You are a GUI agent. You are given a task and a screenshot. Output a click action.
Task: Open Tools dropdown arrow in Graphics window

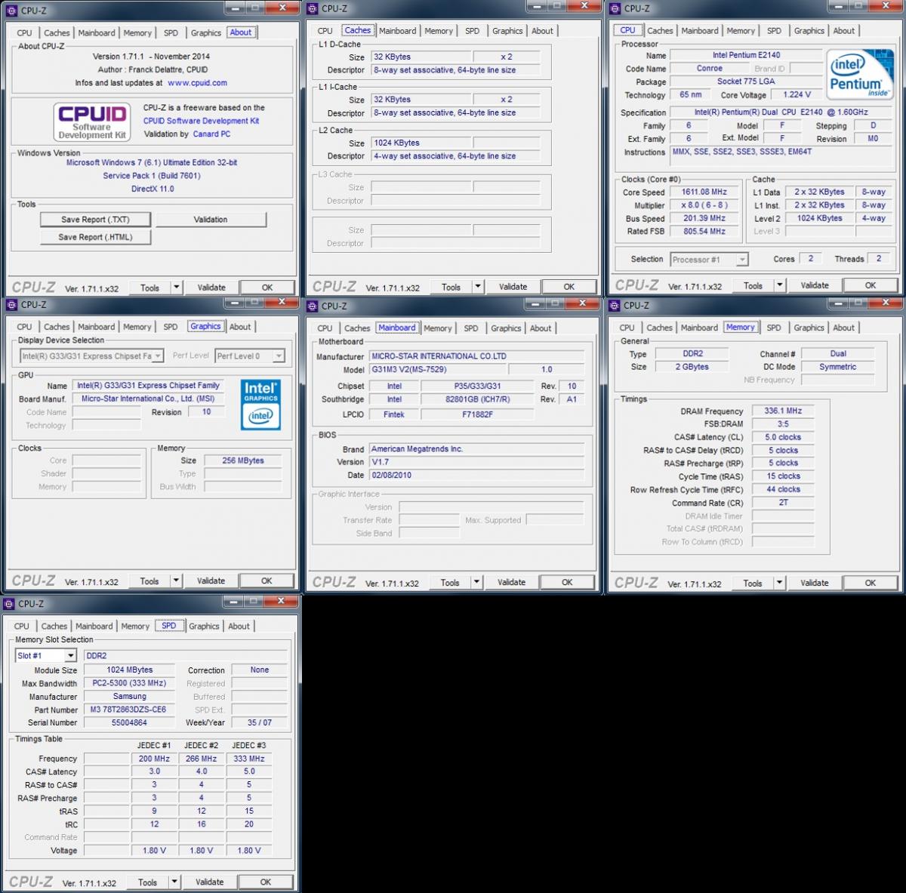(x=177, y=581)
